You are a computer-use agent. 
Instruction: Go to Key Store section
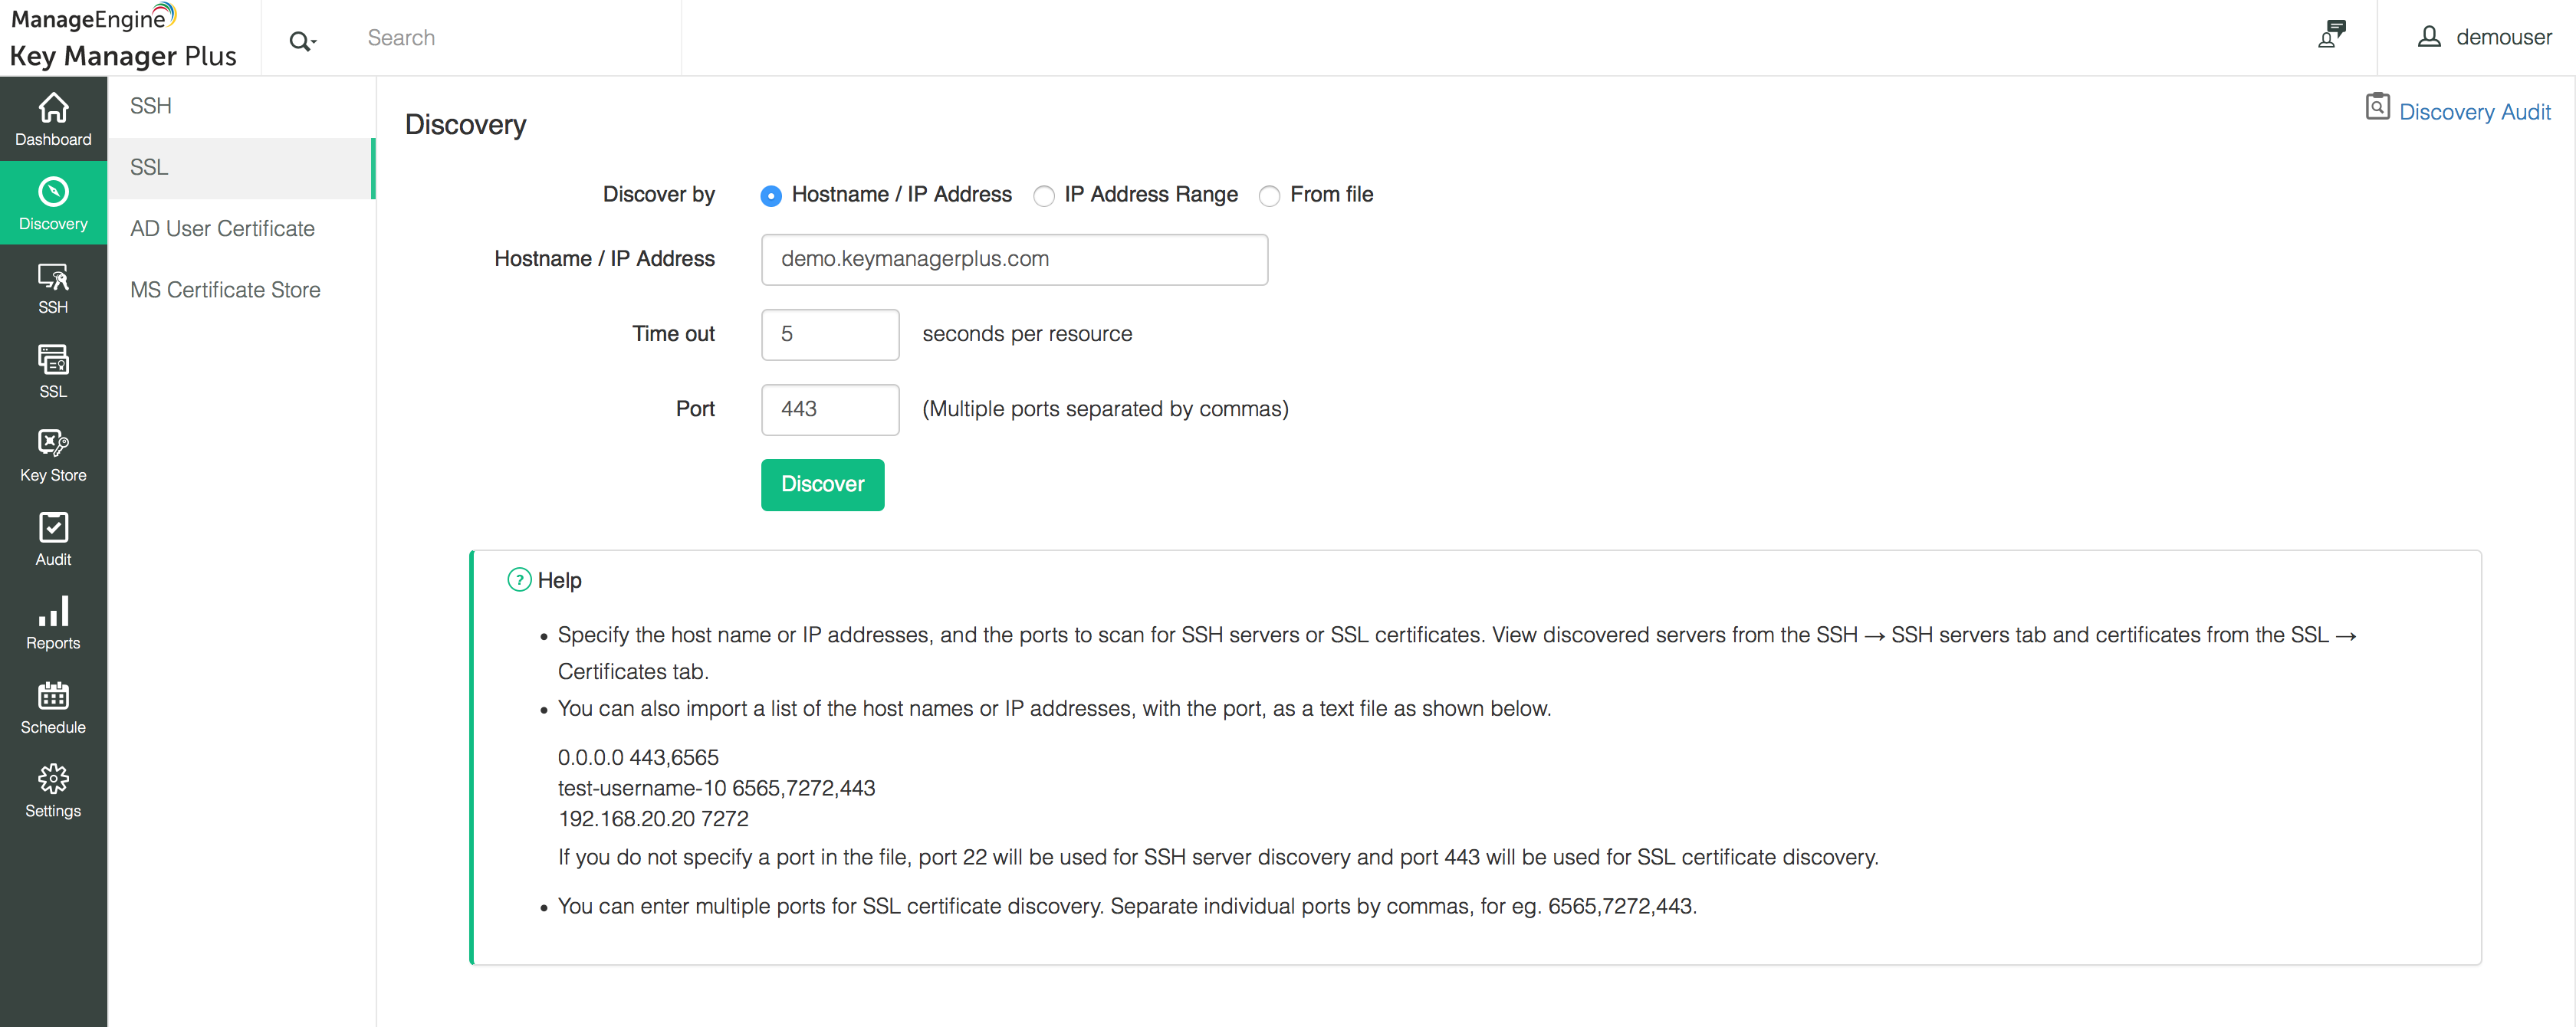point(53,455)
